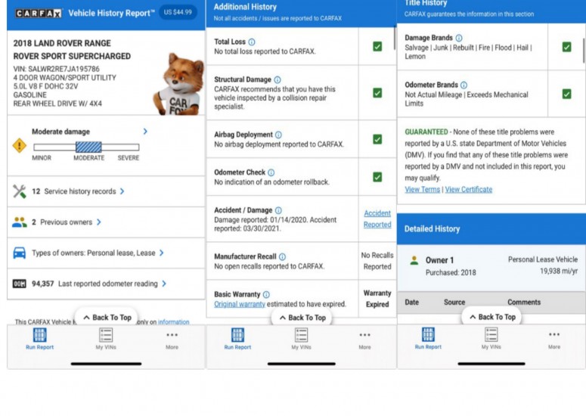Open Total Loss info icon
This screenshot has width=586, height=416.
click(252, 42)
